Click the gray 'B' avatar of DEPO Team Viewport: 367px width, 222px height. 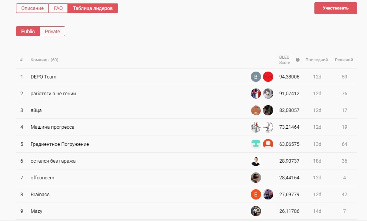[256, 77]
